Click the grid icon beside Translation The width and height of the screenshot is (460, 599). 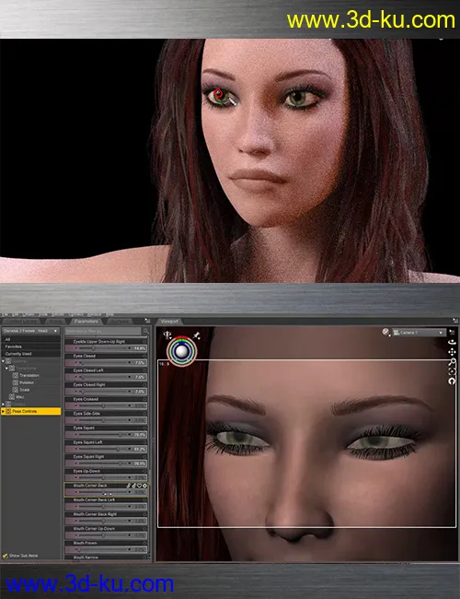pos(16,375)
